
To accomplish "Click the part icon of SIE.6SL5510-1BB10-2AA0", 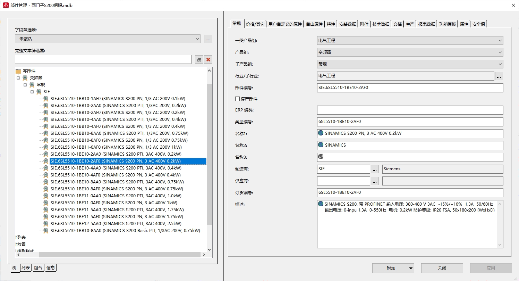I will coord(46,106).
